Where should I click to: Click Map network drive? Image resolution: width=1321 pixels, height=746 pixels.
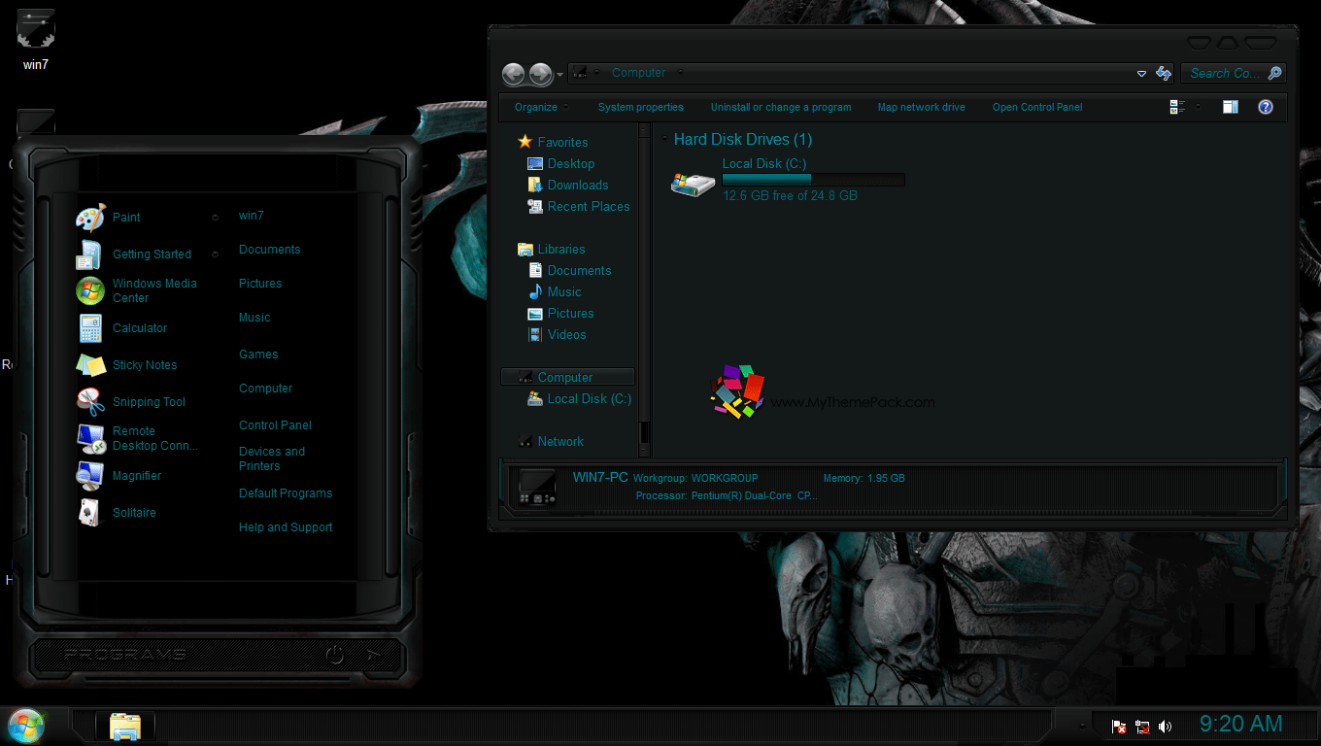[x=922, y=107]
